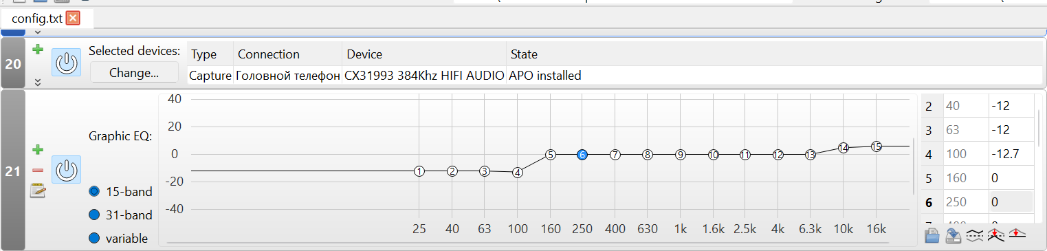
Task: Select EQ point 15 at 16k
Action: [876, 146]
